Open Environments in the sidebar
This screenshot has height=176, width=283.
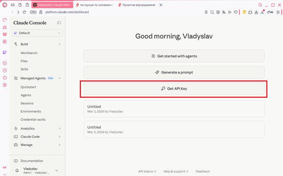pyautogui.click(x=31, y=111)
